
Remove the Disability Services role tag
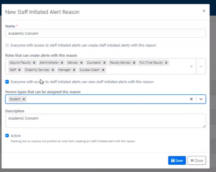(53, 70)
